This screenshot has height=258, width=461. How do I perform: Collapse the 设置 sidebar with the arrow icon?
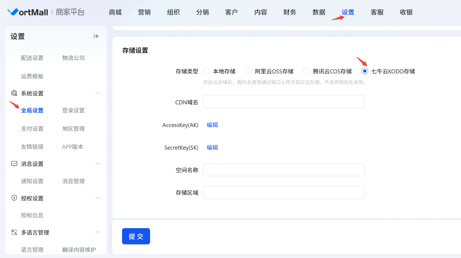96,36
